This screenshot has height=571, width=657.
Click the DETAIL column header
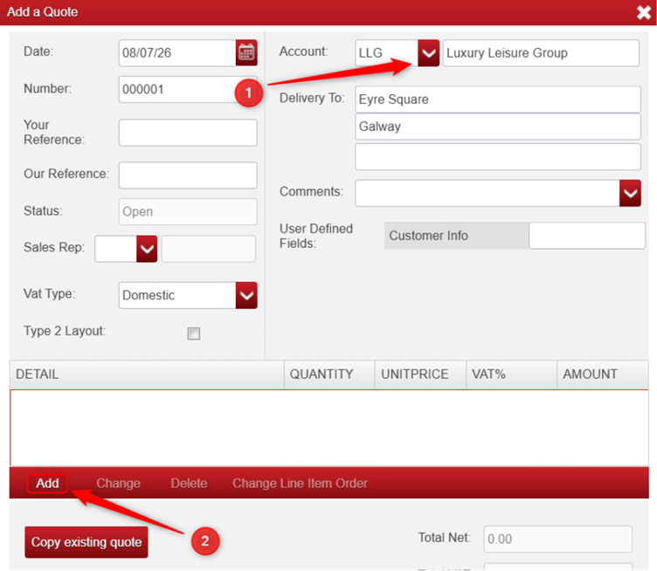tap(147, 375)
